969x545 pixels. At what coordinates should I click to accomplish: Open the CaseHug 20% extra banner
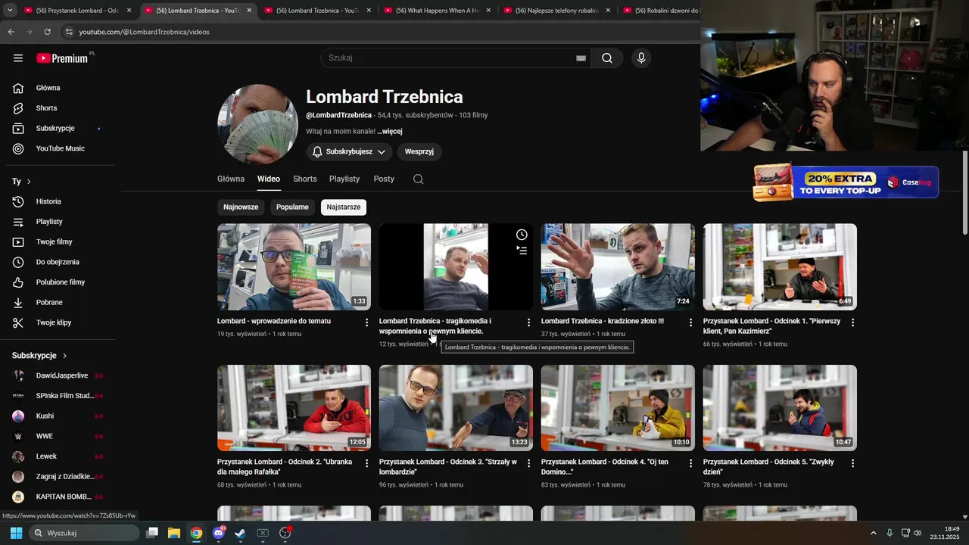tap(846, 182)
